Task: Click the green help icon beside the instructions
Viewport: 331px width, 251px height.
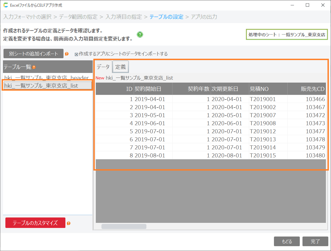Action: click(140, 35)
